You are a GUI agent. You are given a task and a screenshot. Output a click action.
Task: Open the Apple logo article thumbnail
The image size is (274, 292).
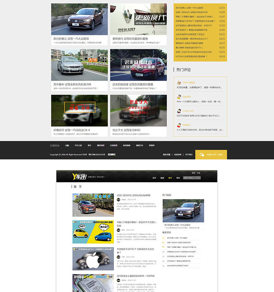(x=93, y=258)
